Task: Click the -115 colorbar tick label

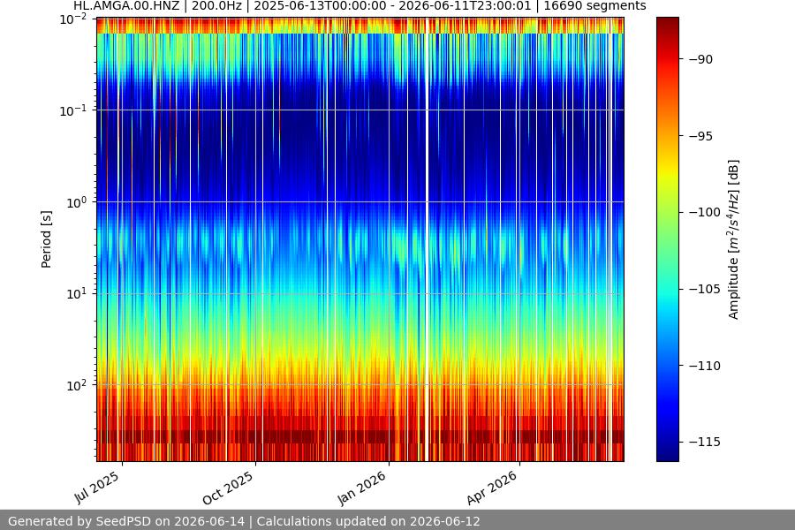Action: (x=705, y=442)
